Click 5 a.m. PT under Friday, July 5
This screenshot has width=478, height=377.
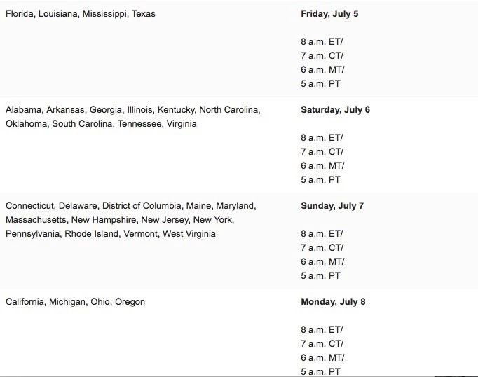[x=321, y=84]
